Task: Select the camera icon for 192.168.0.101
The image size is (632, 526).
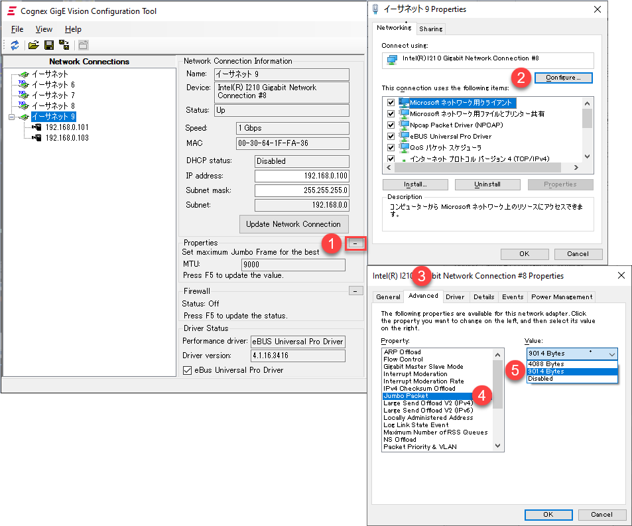Action: coord(37,127)
